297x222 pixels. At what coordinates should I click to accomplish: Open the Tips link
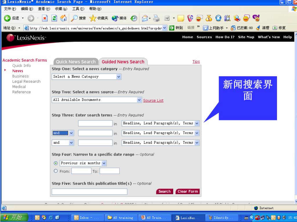(196, 62)
